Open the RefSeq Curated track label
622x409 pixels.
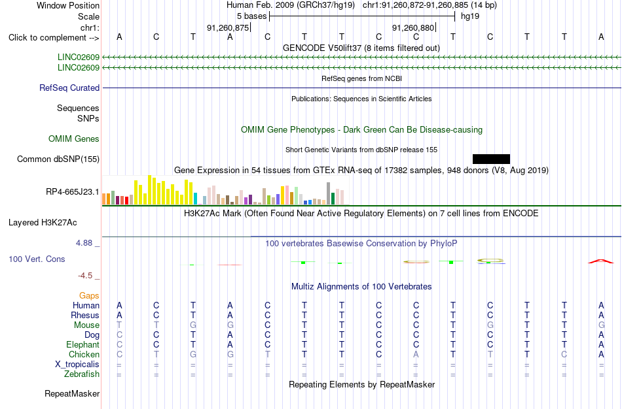point(69,88)
